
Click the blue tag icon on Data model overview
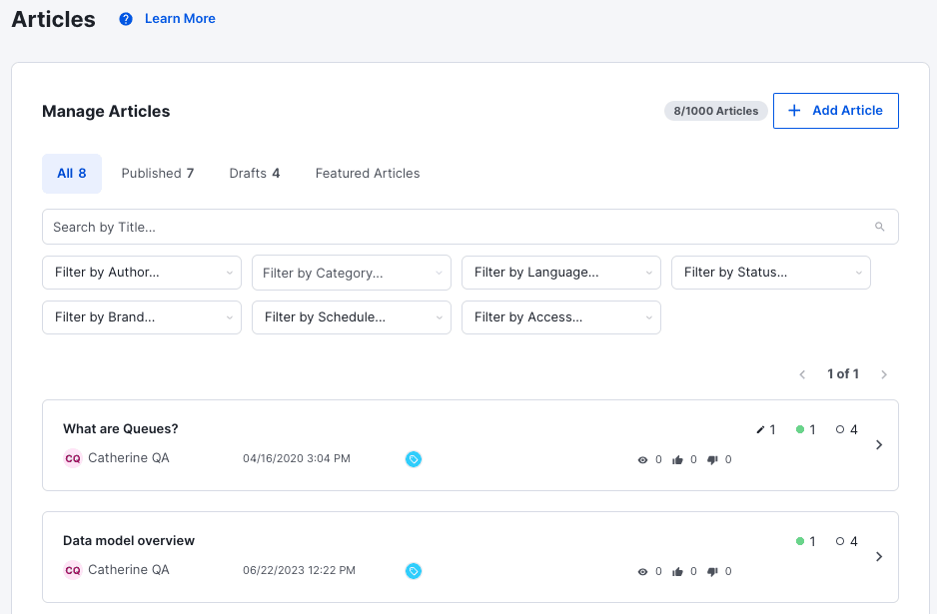(413, 571)
